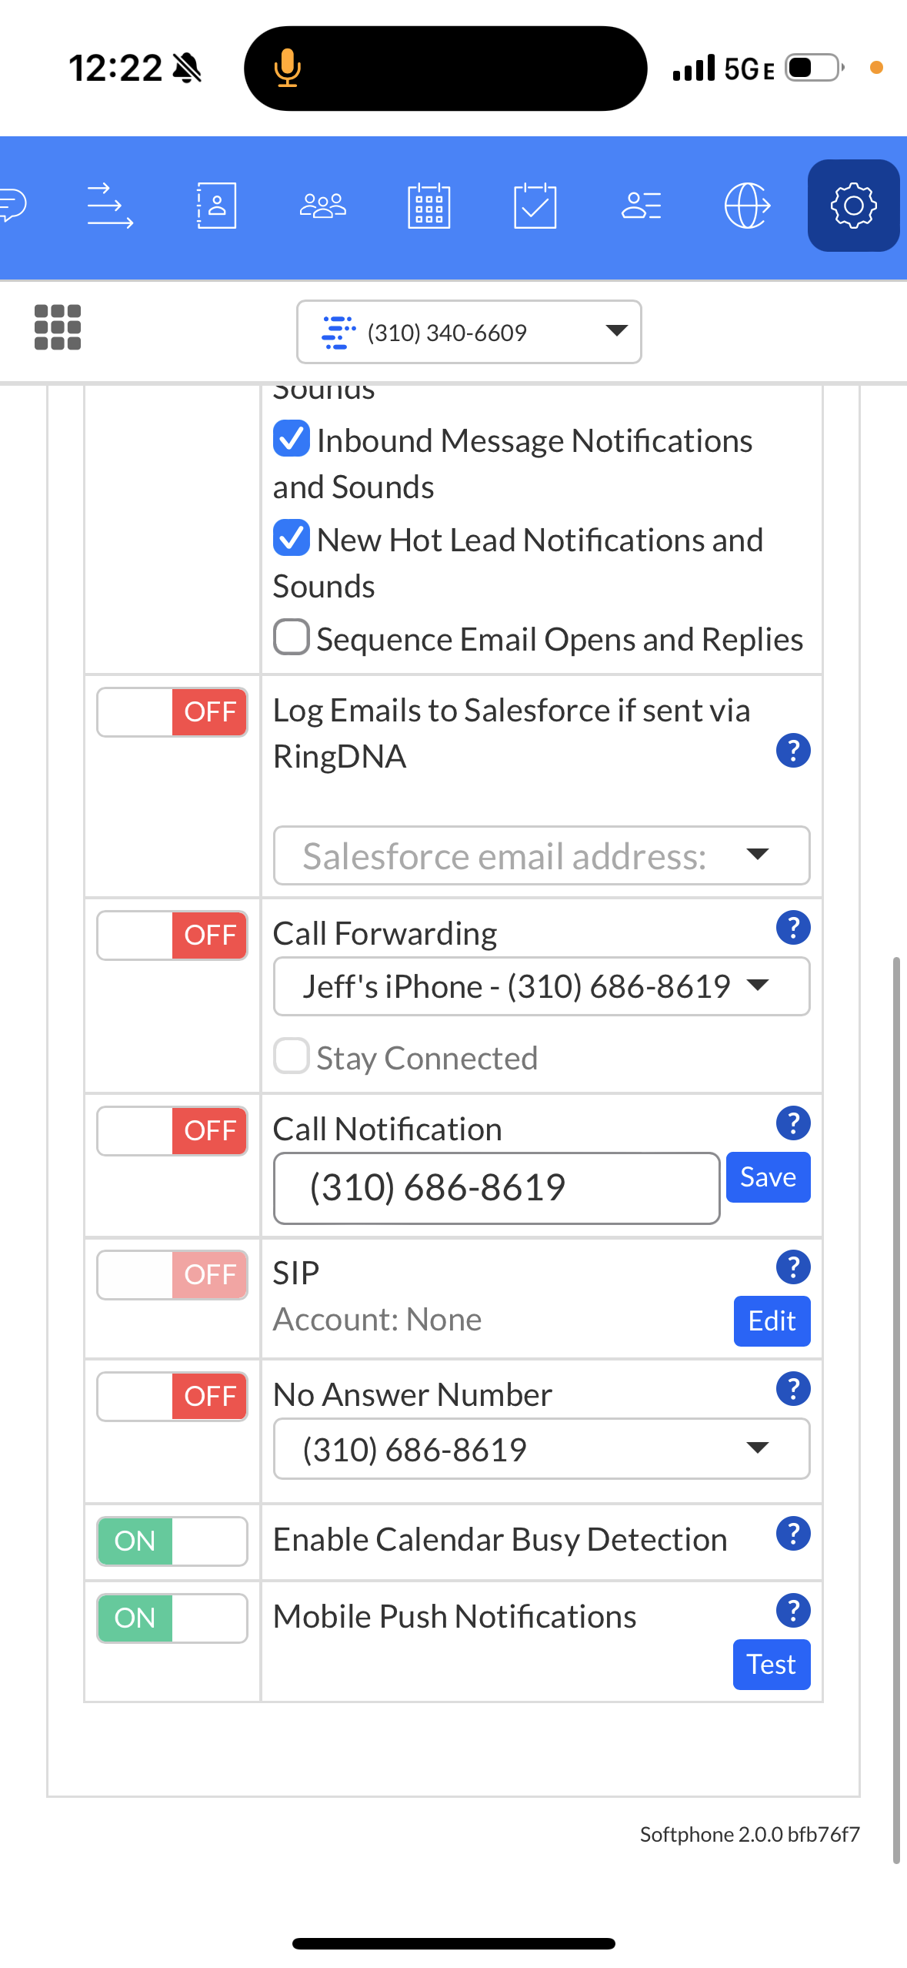907x1968 pixels.
Task: Switch to the Settings gear tab
Action: click(x=853, y=206)
